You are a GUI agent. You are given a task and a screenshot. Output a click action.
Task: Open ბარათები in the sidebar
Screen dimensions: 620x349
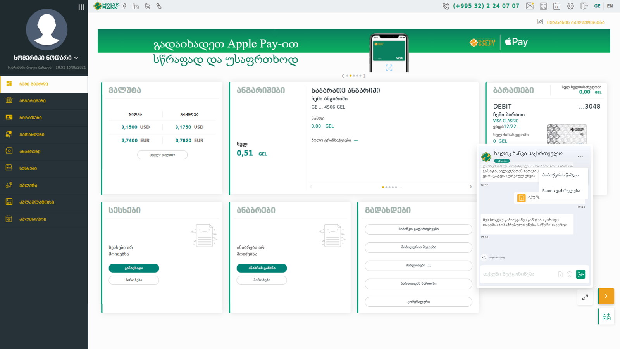point(44,118)
